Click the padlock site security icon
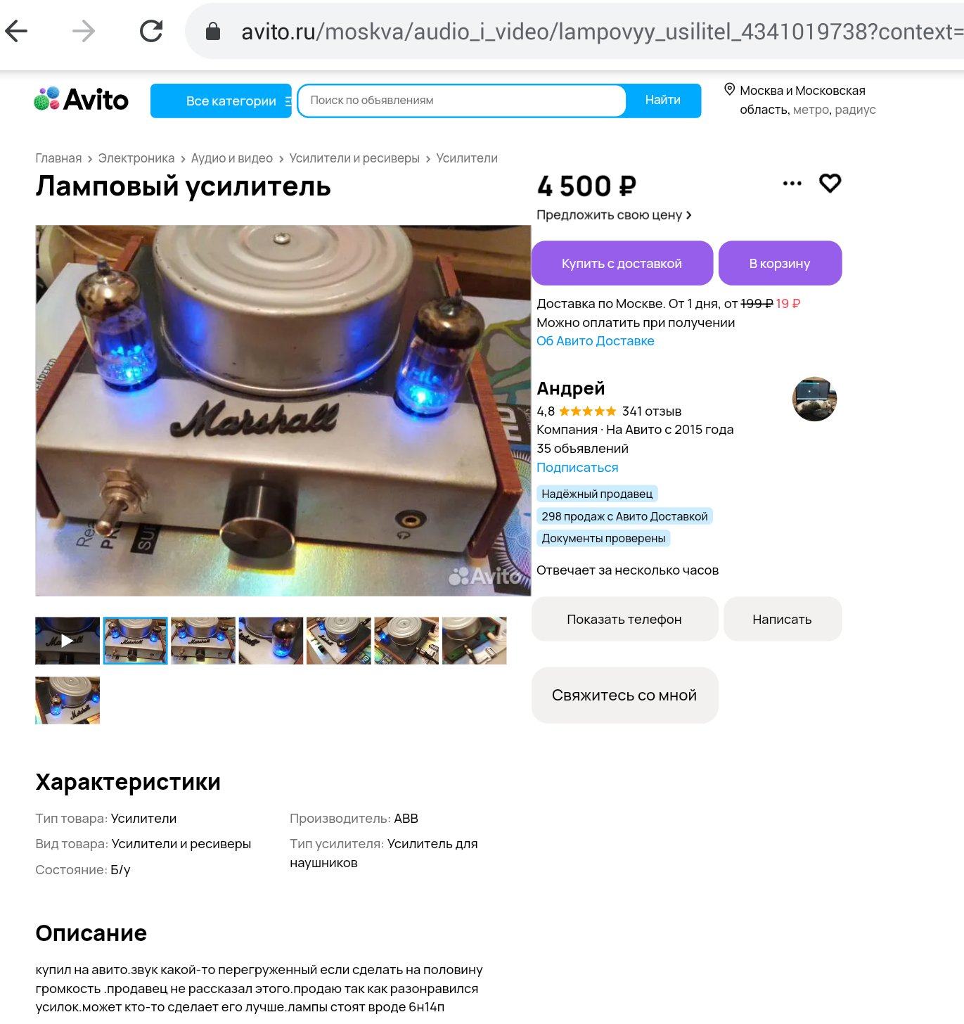 [212, 31]
